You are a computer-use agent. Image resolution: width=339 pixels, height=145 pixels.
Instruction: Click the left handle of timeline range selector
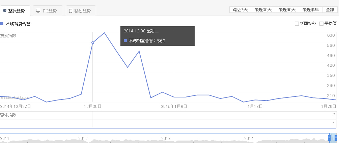click(330, 138)
